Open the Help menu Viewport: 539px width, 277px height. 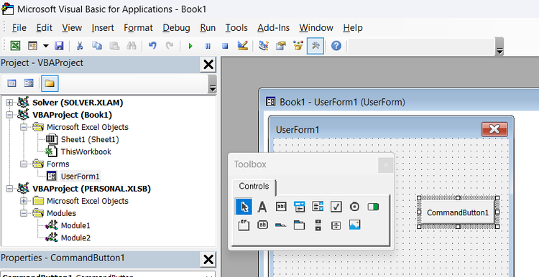pyautogui.click(x=353, y=28)
